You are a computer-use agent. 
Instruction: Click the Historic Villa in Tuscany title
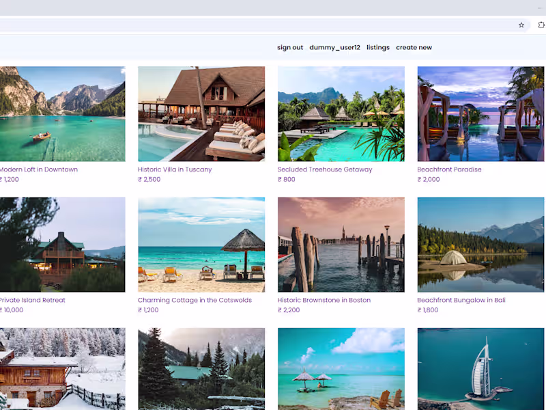click(175, 169)
